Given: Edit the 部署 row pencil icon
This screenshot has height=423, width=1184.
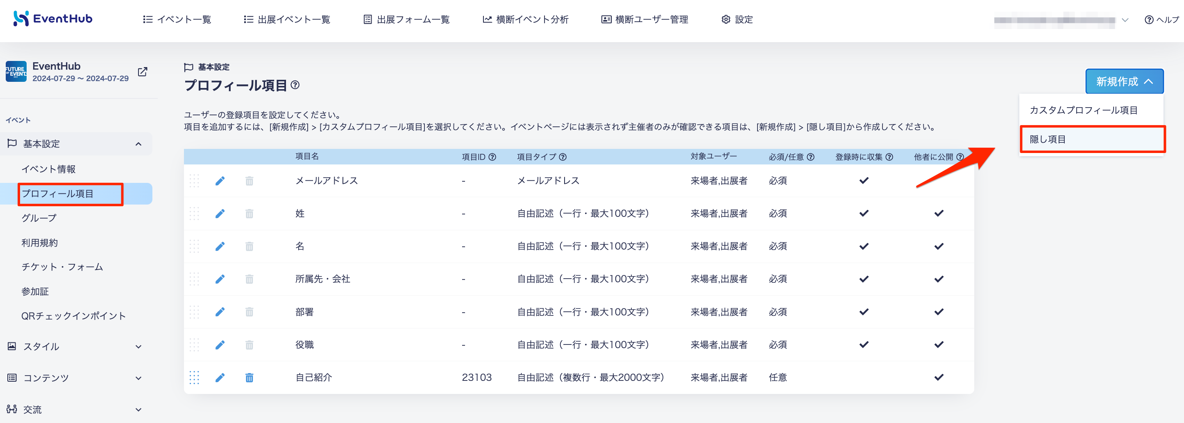Looking at the screenshot, I should click(220, 312).
